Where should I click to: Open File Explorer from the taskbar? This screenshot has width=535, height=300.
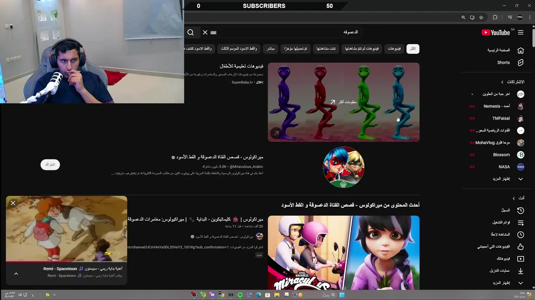click(277, 295)
